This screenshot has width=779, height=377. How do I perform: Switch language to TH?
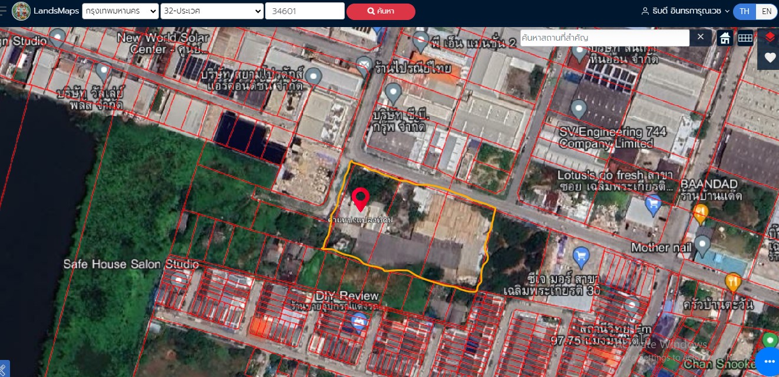click(x=745, y=11)
